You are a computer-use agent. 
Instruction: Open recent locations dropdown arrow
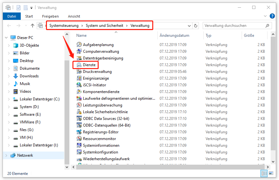click(26, 26)
